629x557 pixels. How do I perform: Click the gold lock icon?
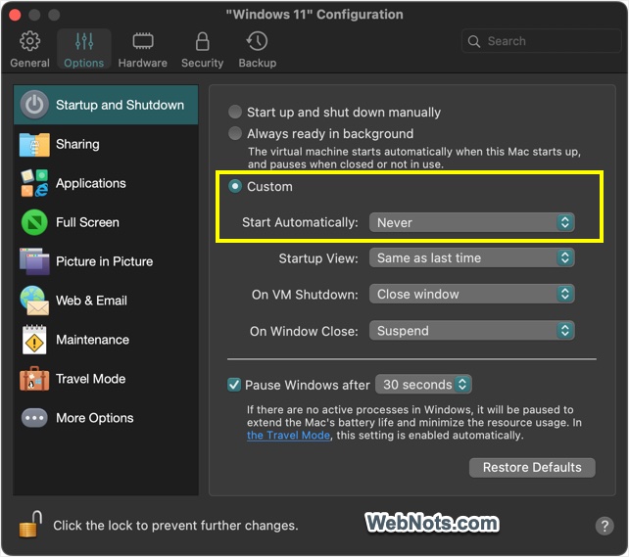pyautogui.click(x=30, y=524)
